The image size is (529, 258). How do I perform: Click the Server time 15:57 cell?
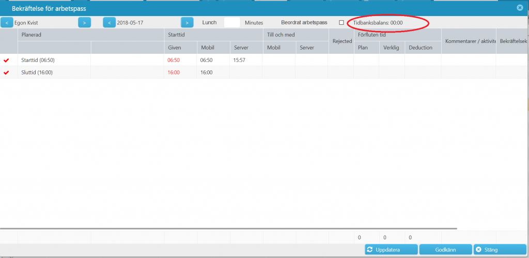click(x=240, y=60)
